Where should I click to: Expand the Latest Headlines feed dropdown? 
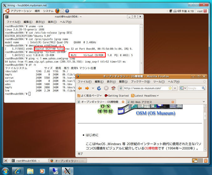pyautogui.click(x=158, y=96)
